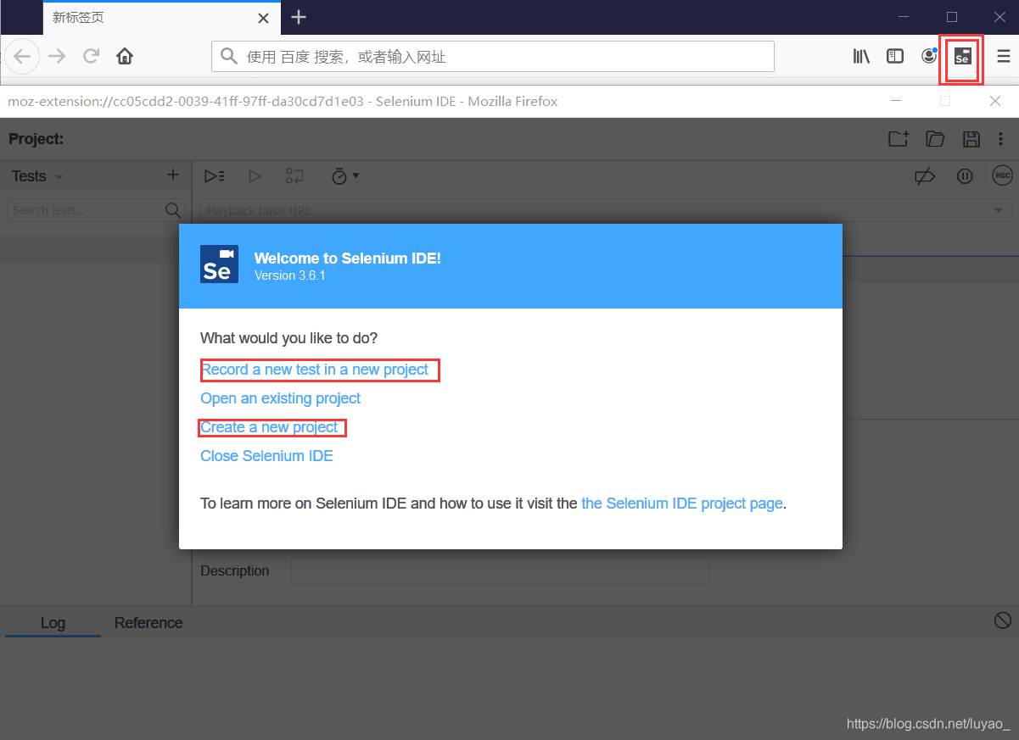Toggle disable breakpoints icon
Viewport: 1019px width, 740px height.
(925, 176)
